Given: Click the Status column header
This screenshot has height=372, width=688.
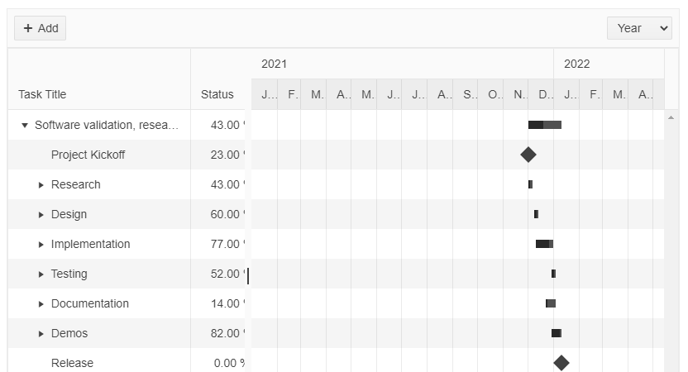Looking at the screenshot, I should pos(217,94).
